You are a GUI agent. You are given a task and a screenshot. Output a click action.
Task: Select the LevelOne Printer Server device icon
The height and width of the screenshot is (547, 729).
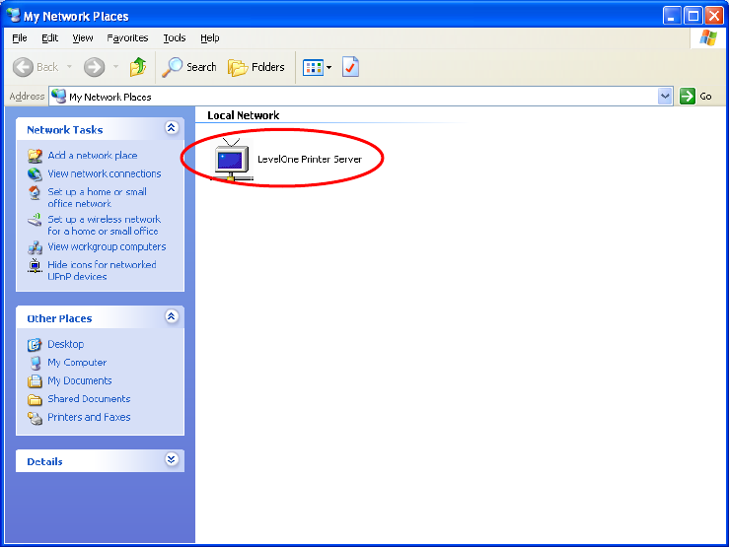coord(232,160)
